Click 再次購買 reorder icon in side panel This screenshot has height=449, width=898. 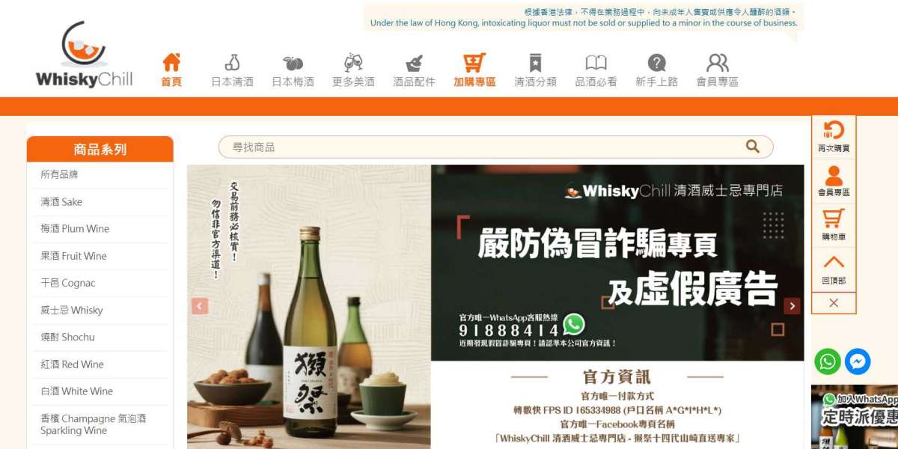(834, 137)
